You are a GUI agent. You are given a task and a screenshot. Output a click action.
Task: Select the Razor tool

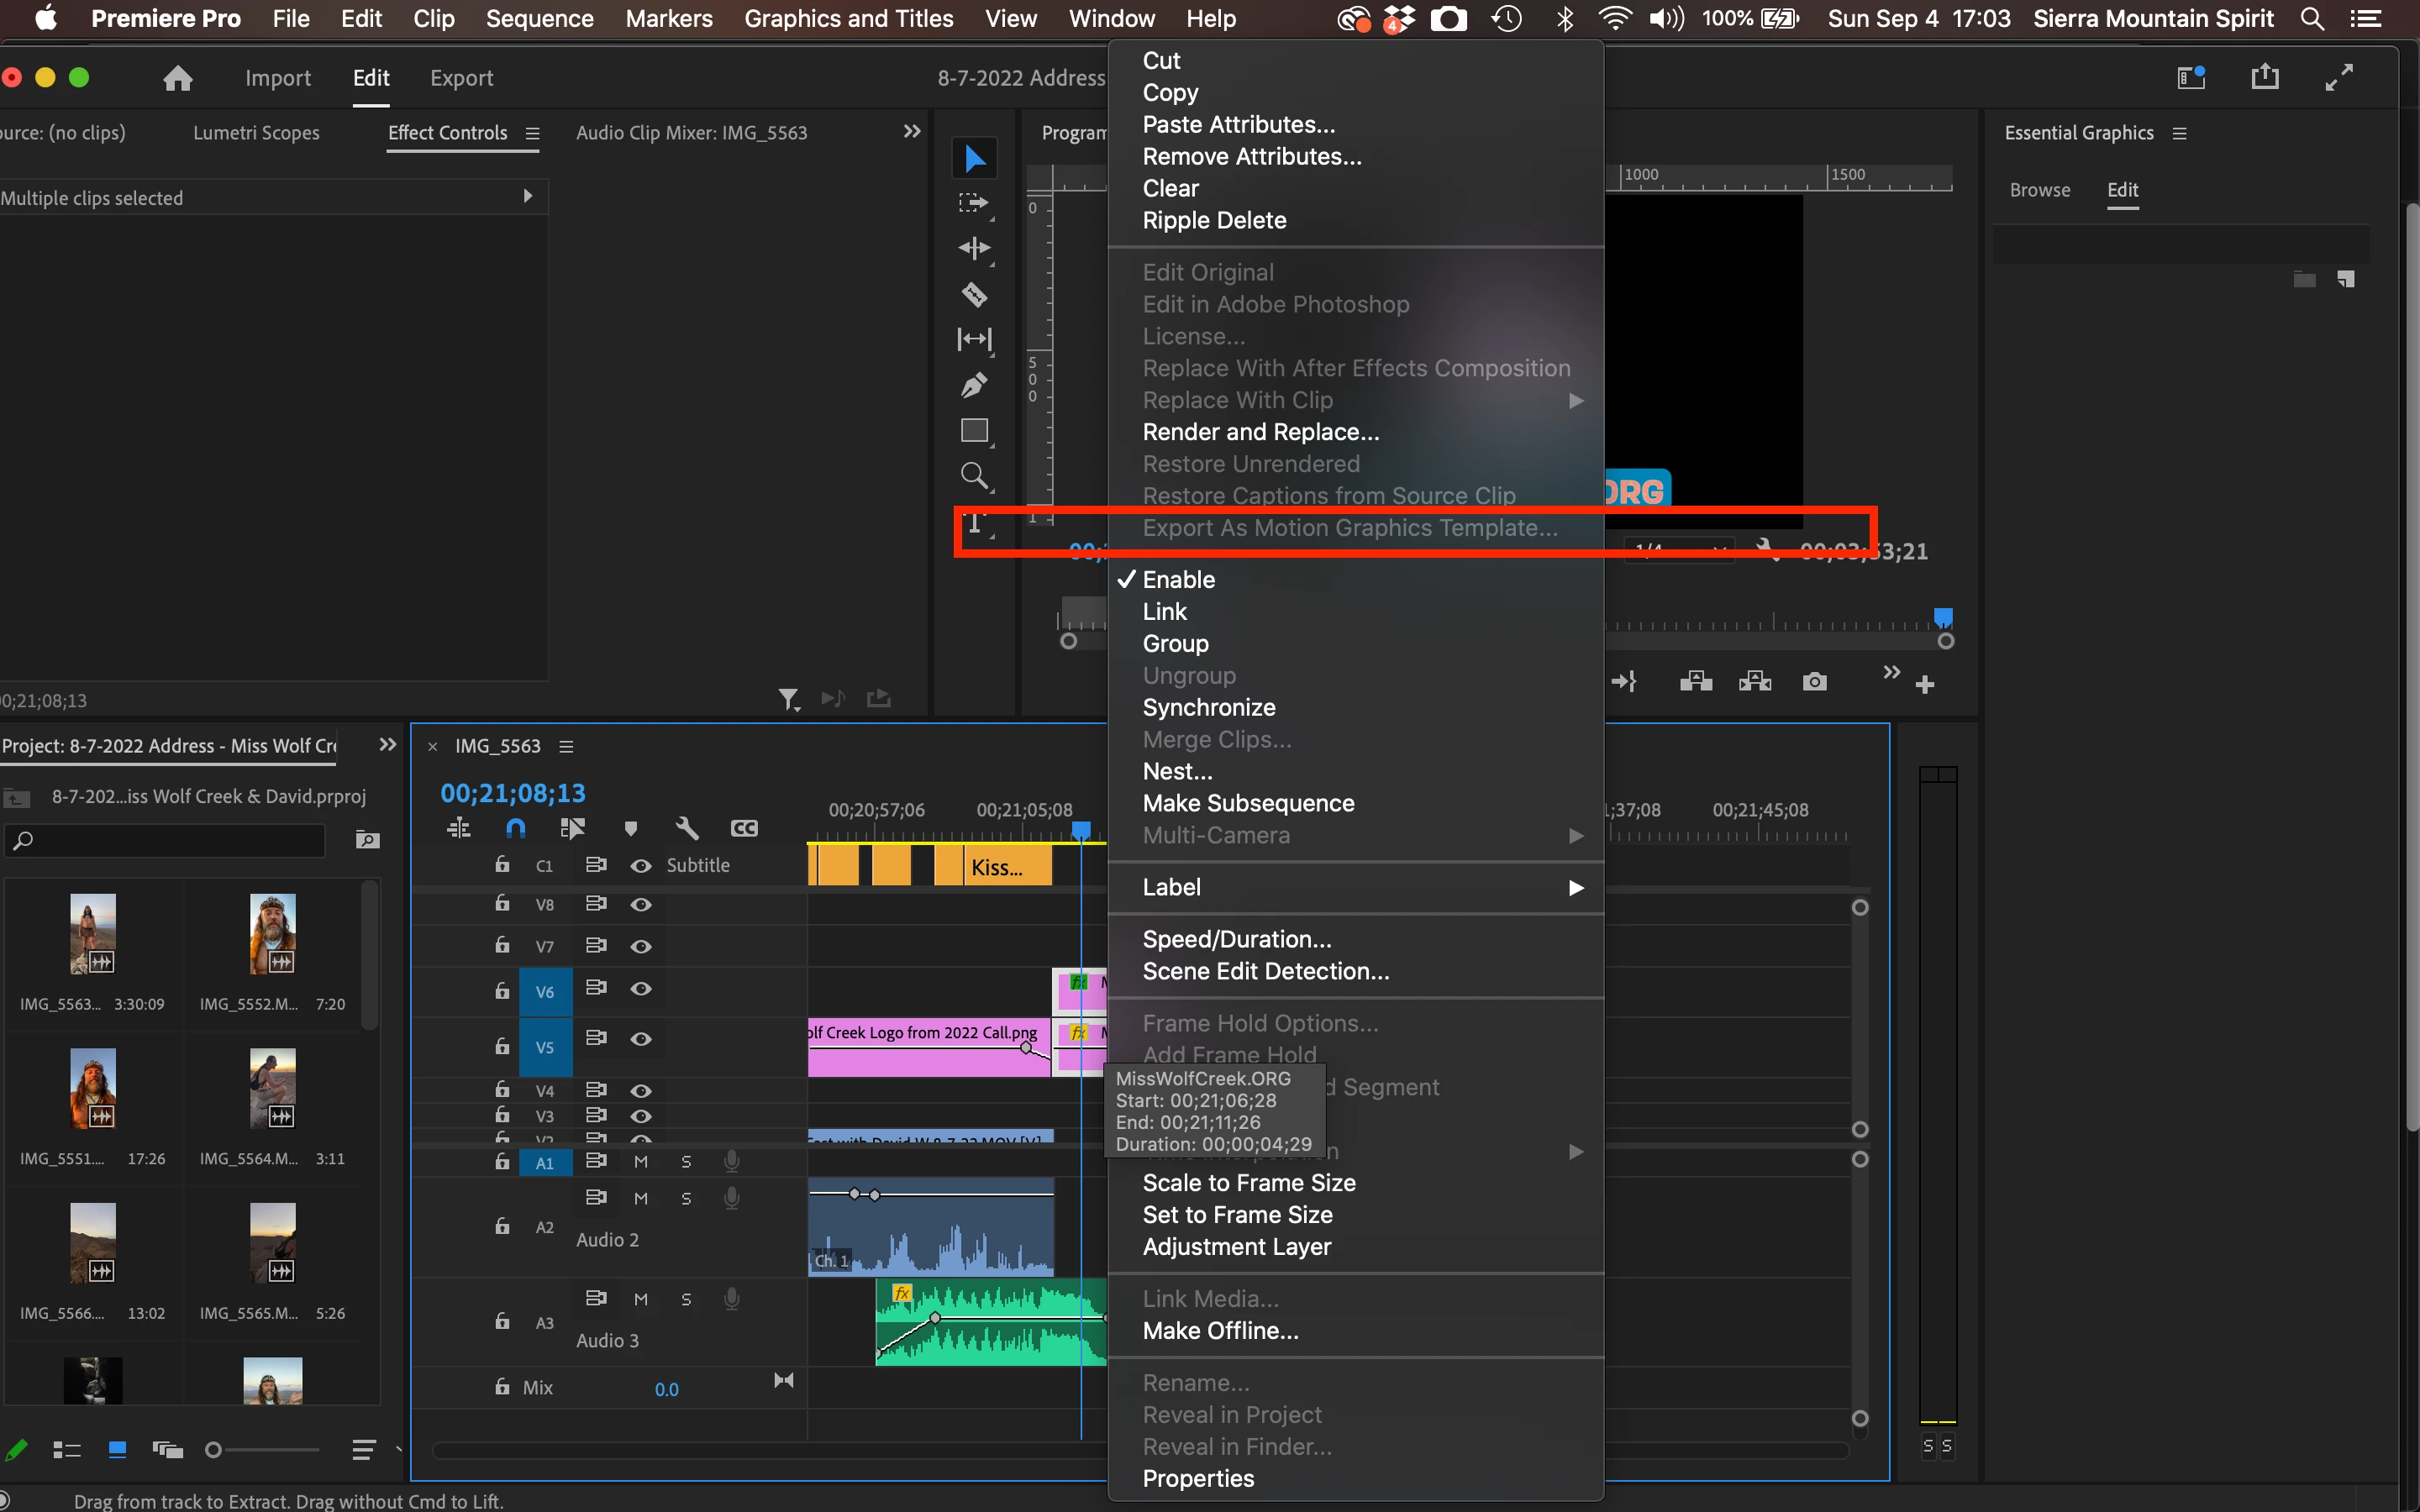pos(974,294)
